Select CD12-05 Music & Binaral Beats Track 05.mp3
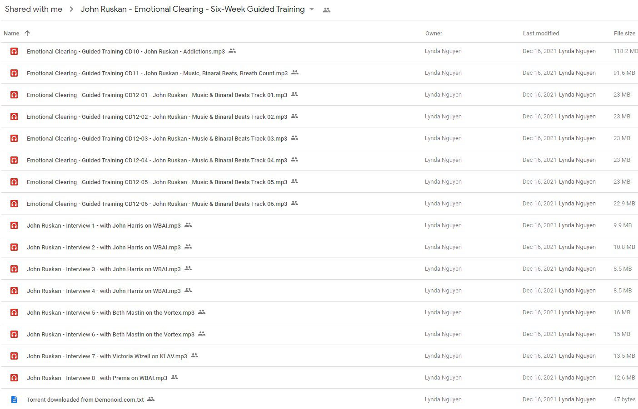The height and width of the screenshot is (409, 638). [157, 182]
